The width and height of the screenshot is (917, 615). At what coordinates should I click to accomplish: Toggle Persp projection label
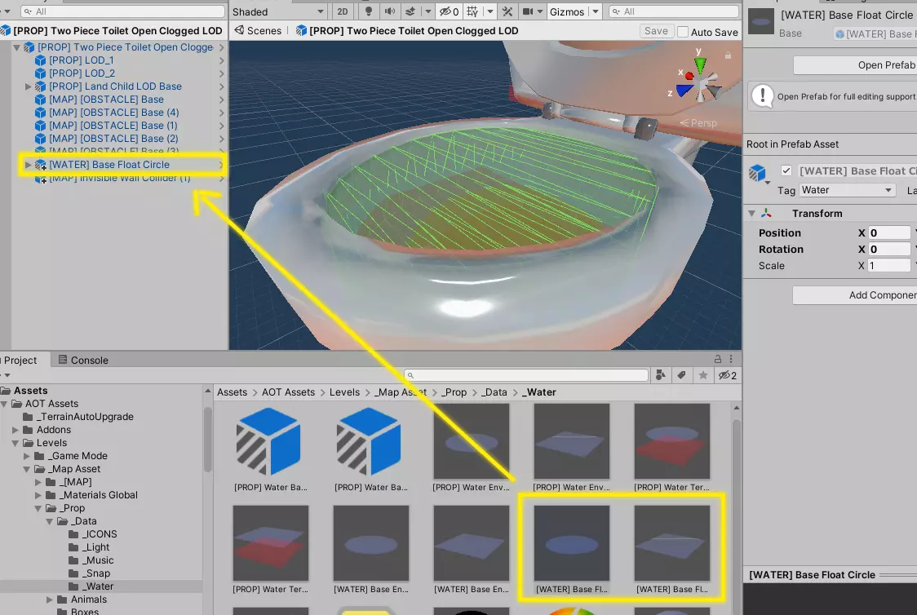click(x=699, y=123)
